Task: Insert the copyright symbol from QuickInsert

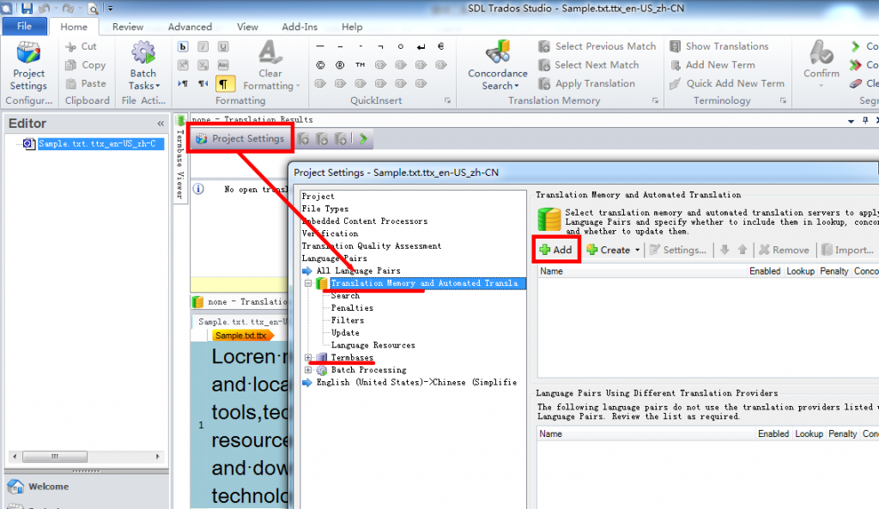Action: (x=320, y=64)
